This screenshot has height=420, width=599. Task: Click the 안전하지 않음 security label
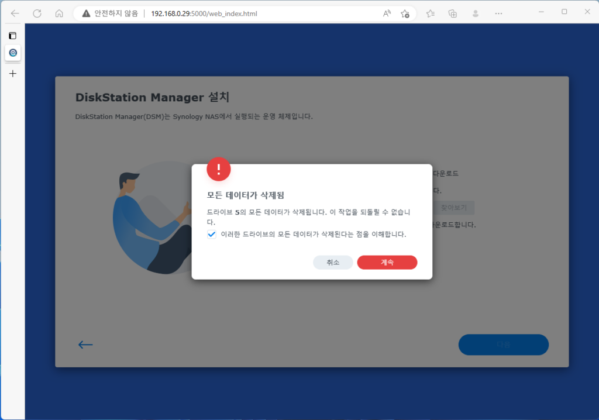tap(116, 14)
